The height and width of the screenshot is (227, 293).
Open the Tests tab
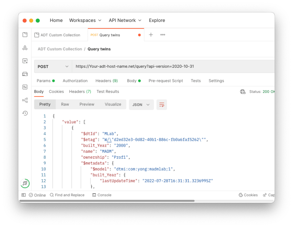tap(196, 81)
